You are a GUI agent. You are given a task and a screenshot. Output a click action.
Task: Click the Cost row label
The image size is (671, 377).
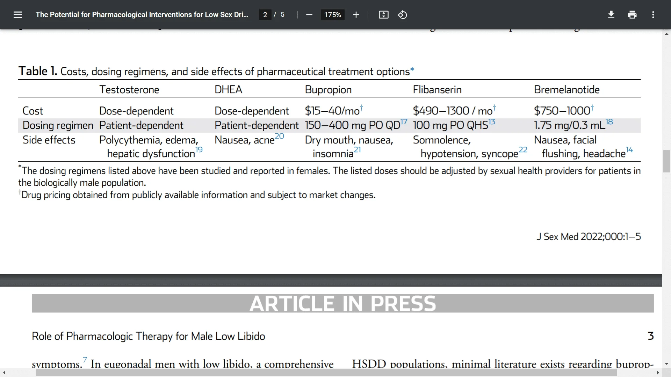pyautogui.click(x=33, y=111)
